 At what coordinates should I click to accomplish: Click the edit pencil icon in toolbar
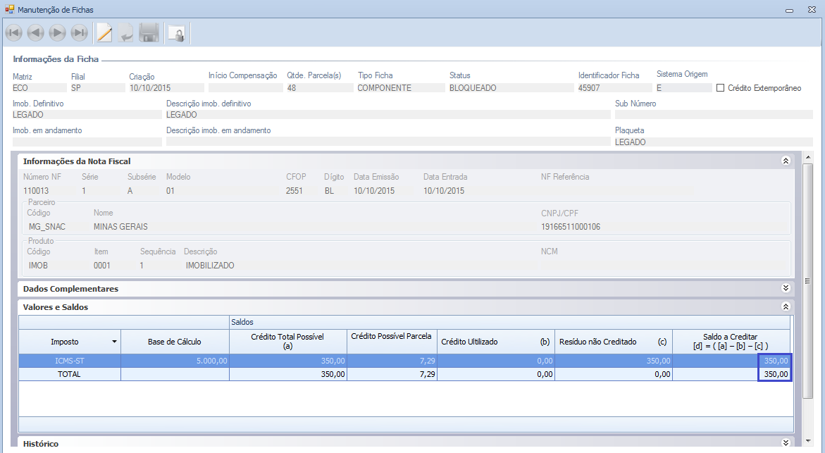pos(104,33)
